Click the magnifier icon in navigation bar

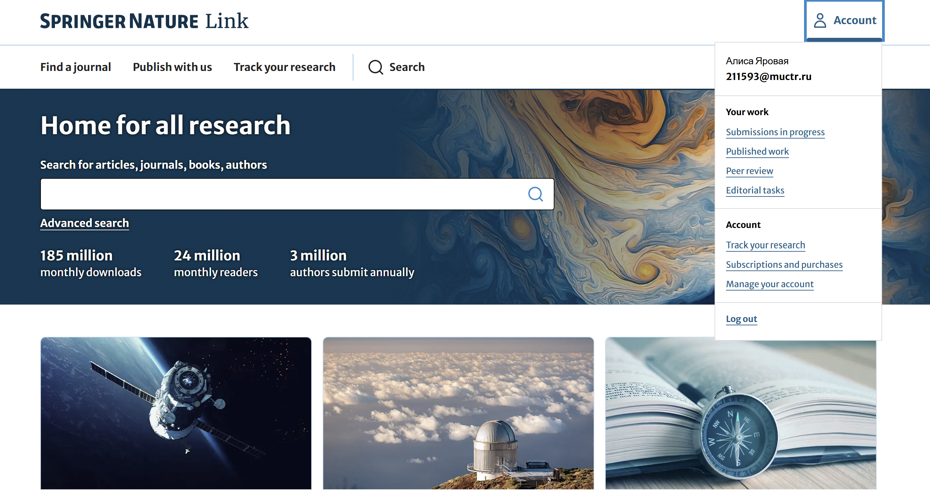pyautogui.click(x=376, y=67)
